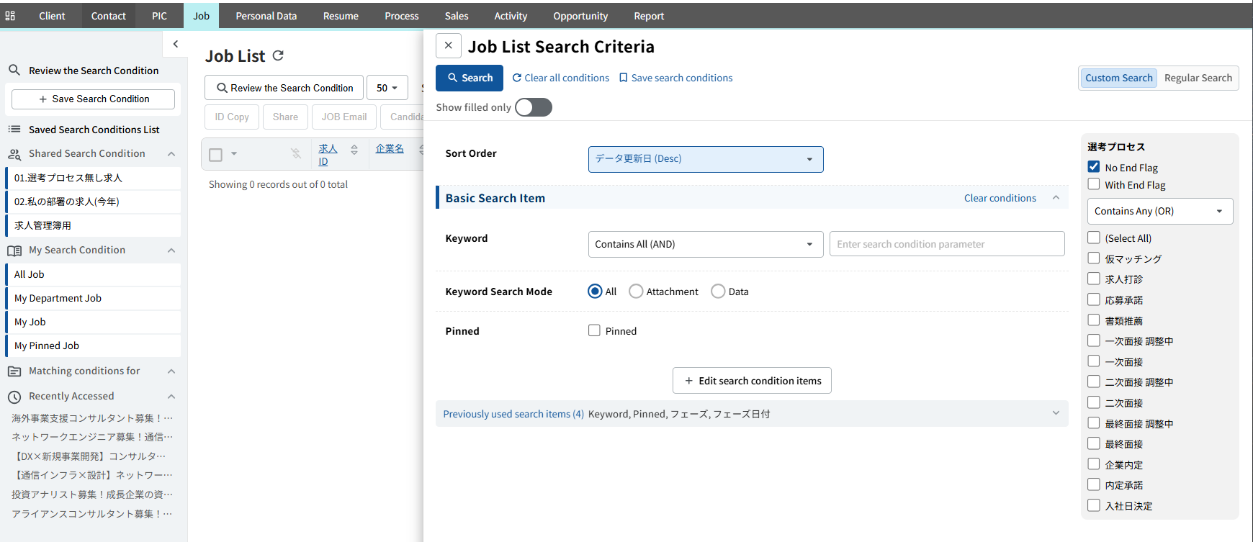Toggle the Show filled only switch

(x=533, y=107)
